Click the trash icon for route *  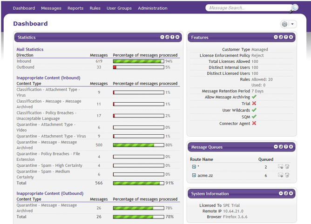click(x=287, y=166)
